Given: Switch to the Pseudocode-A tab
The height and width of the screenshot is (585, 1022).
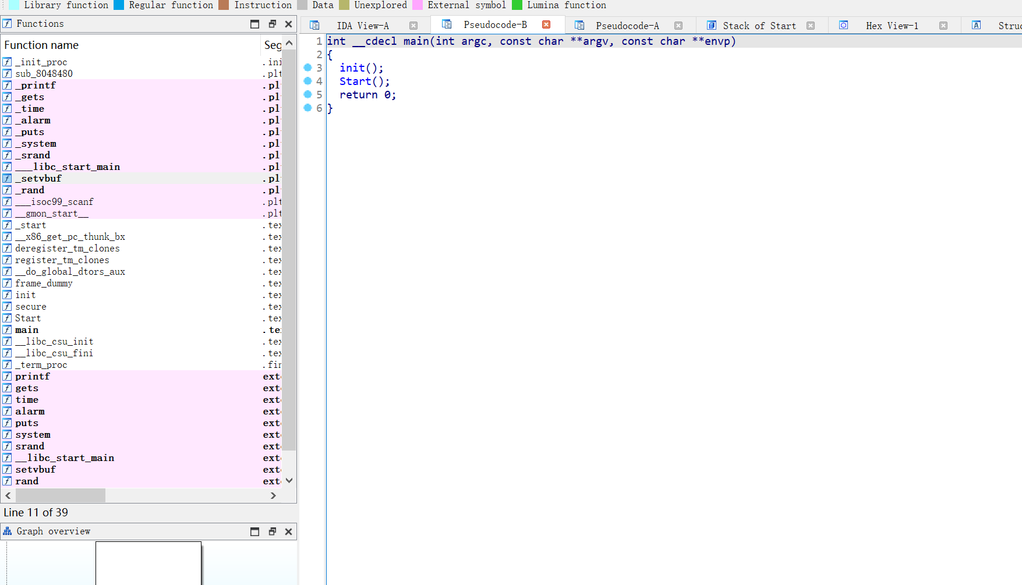Looking at the screenshot, I should click(627, 26).
